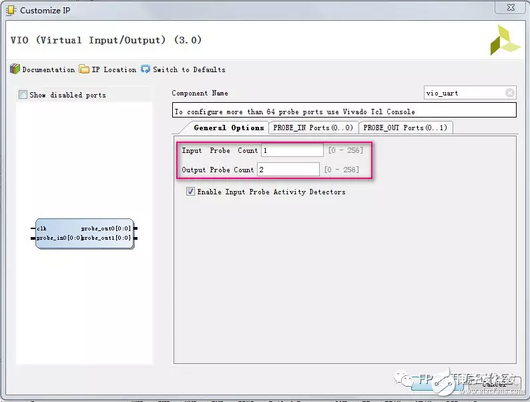Click the probe_out0[0:0] port label
This screenshot has width=530, height=402.
(105, 228)
